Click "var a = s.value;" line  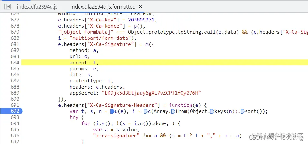(116, 130)
